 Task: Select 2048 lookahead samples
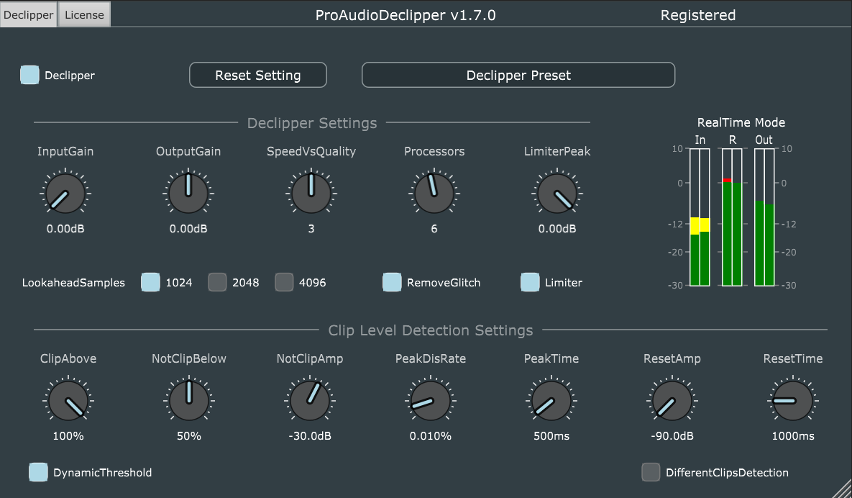[217, 282]
